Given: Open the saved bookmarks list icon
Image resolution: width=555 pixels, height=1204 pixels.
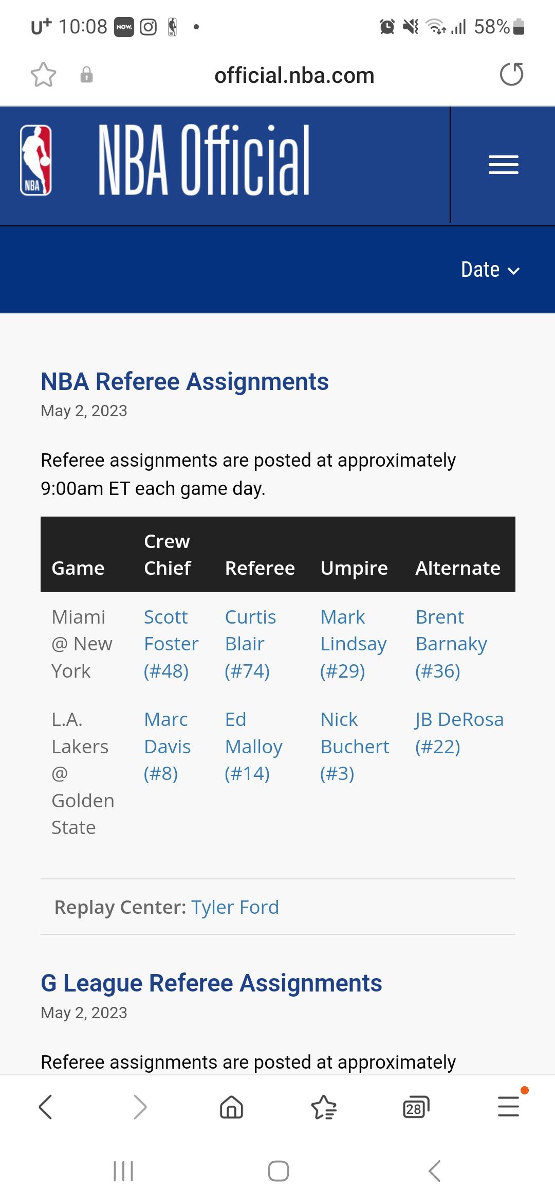Looking at the screenshot, I should tap(324, 1107).
